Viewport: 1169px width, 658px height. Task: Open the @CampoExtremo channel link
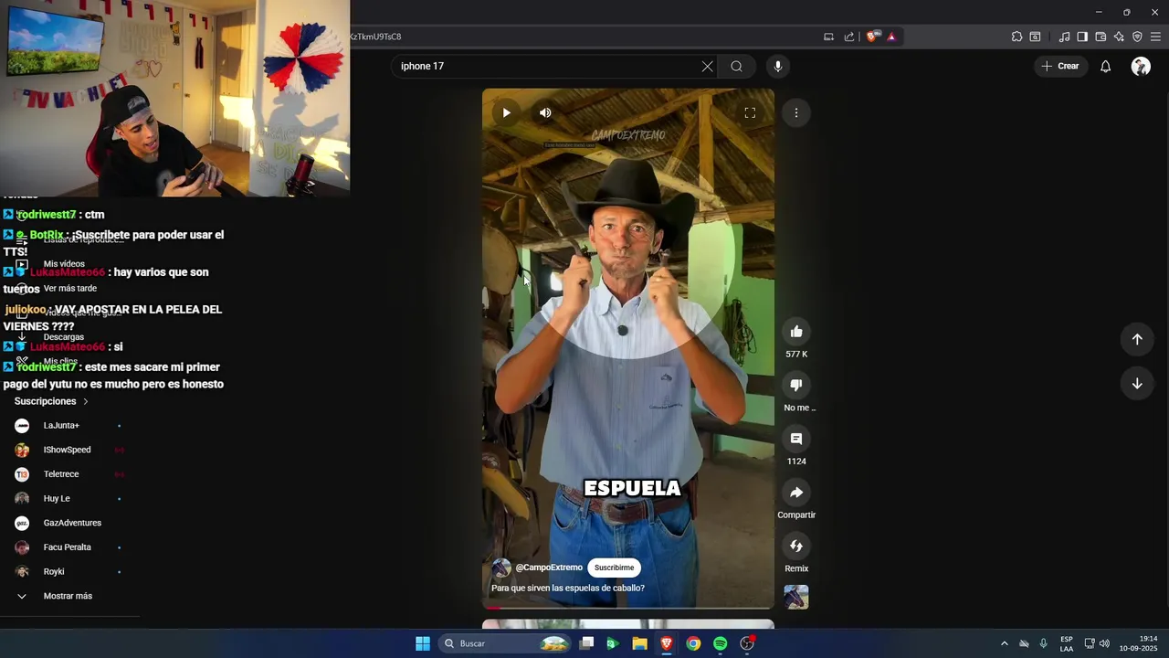coord(549,568)
